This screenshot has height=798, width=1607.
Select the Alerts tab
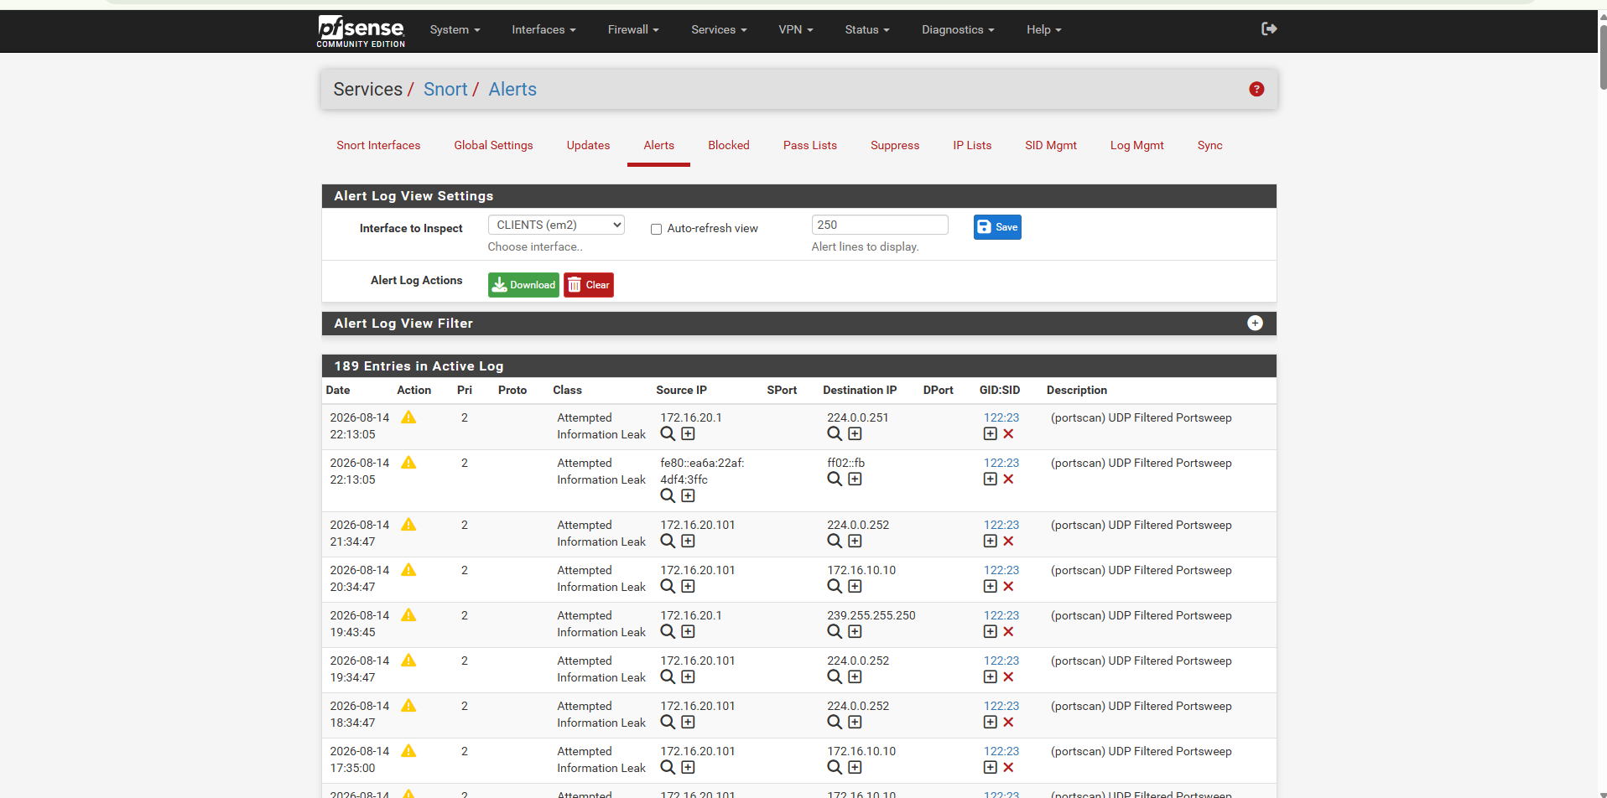point(658,145)
